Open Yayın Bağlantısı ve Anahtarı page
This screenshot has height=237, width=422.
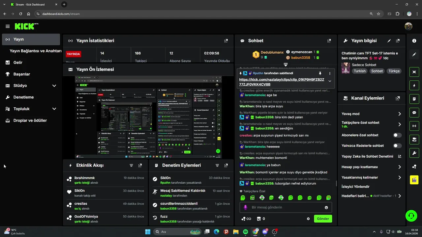tap(36, 51)
